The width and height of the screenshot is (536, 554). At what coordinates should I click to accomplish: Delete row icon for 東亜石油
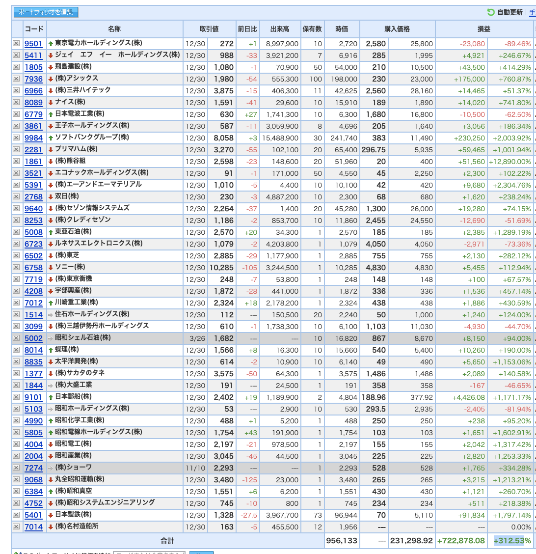click(x=16, y=232)
